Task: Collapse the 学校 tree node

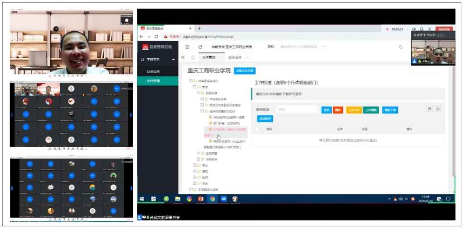Action: point(195,87)
